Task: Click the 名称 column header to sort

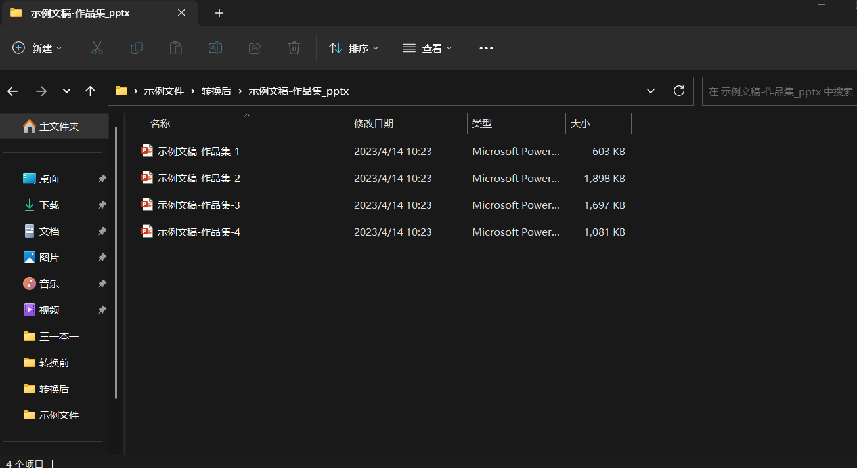Action: point(160,123)
